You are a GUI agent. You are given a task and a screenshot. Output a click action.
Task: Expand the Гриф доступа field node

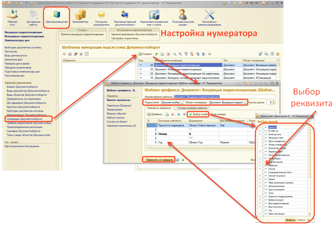point(260,134)
